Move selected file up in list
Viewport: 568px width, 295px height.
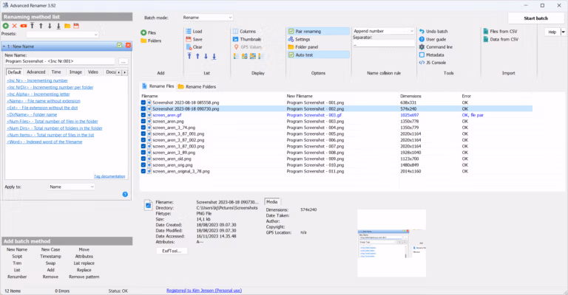pos(197,56)
